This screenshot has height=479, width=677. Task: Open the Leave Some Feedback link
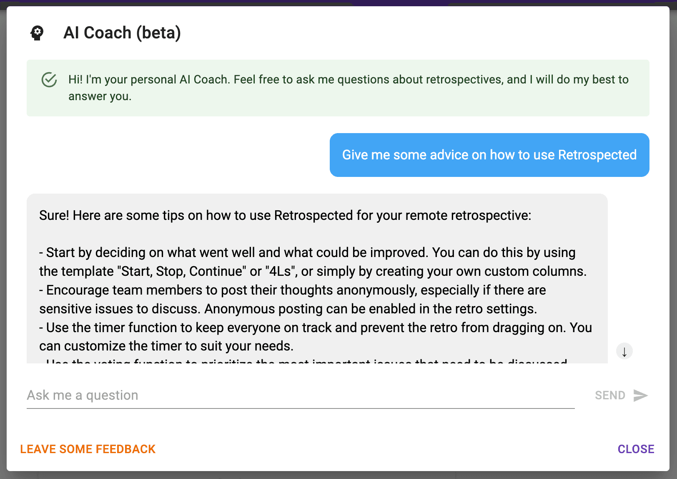pos(88,449)
